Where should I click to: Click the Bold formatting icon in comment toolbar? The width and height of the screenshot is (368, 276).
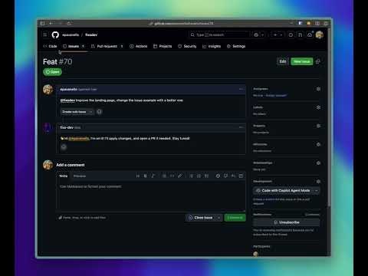click(x=146, y=176)
